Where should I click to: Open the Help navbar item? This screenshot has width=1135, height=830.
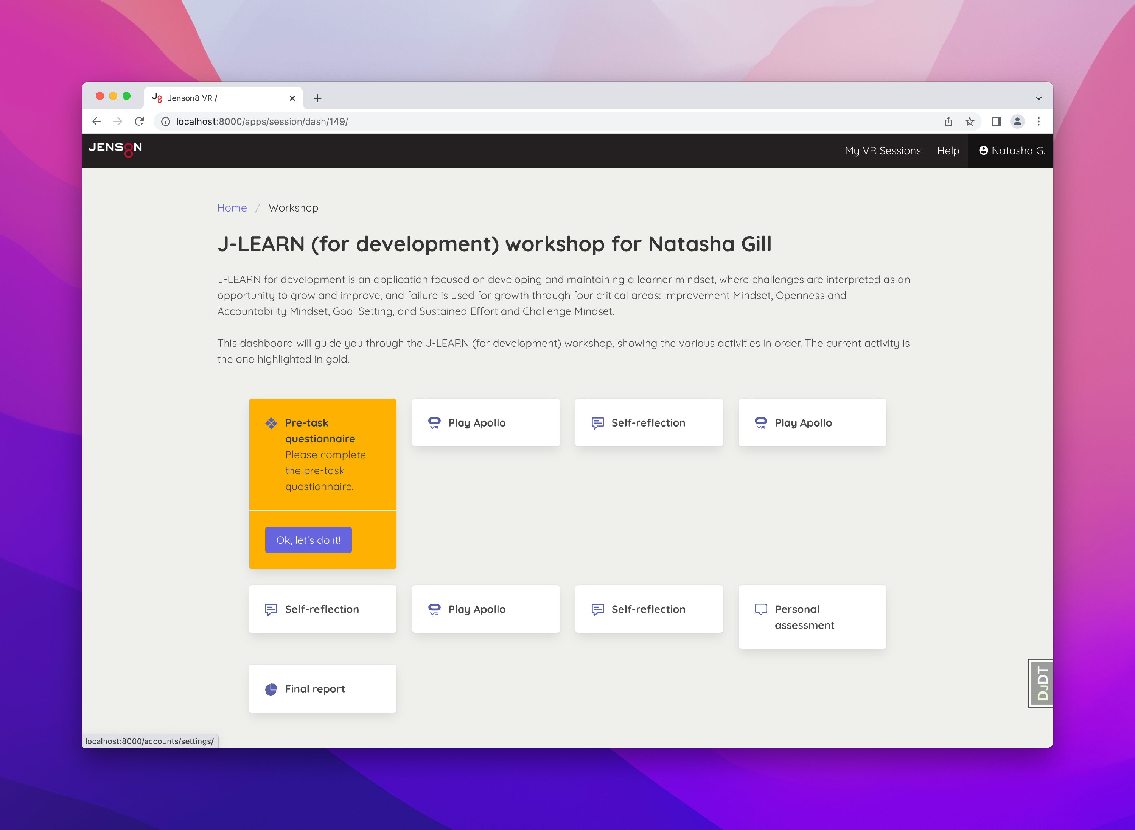[x=948, y=151]
